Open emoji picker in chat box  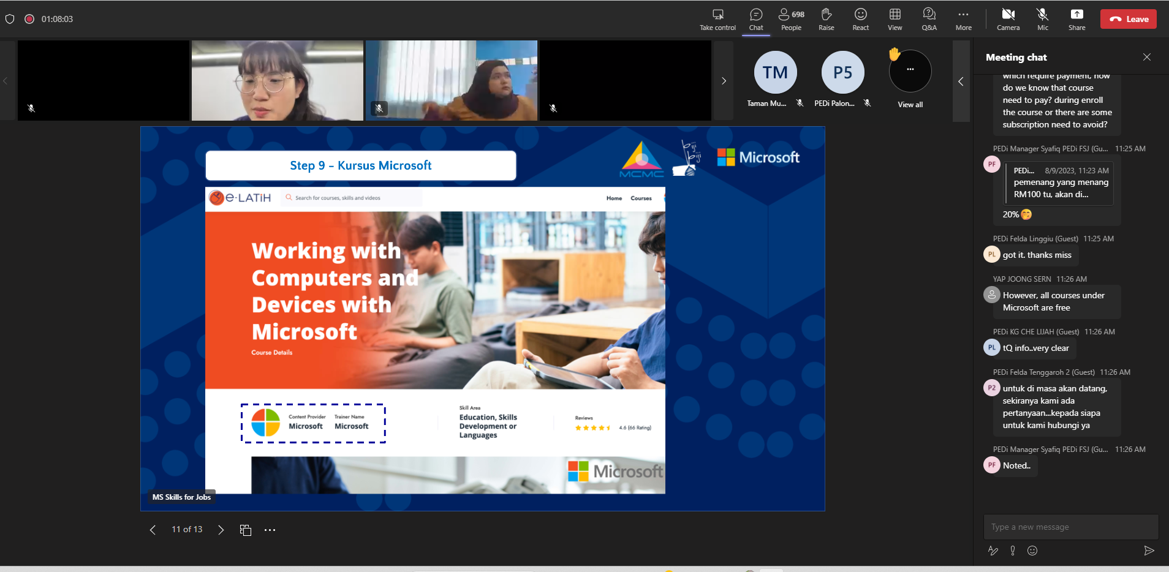tap(1032, 551)
